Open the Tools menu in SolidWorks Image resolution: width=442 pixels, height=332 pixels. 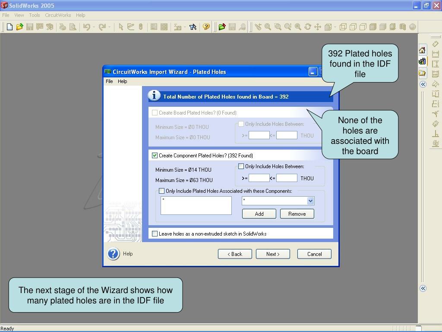tap(35, 15)
